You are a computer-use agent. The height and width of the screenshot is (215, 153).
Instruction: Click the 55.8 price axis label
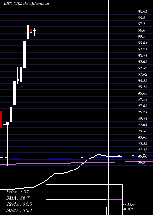pyautogui.click(x=141, y=37)
